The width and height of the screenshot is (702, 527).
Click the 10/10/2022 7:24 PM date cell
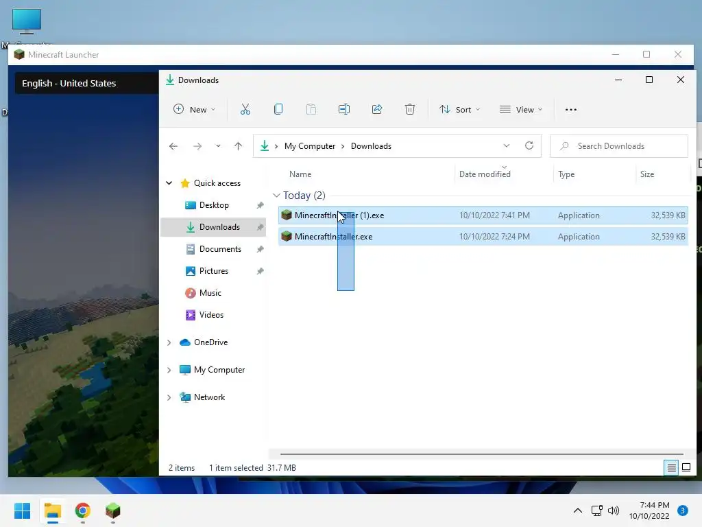tap(494, 237)
